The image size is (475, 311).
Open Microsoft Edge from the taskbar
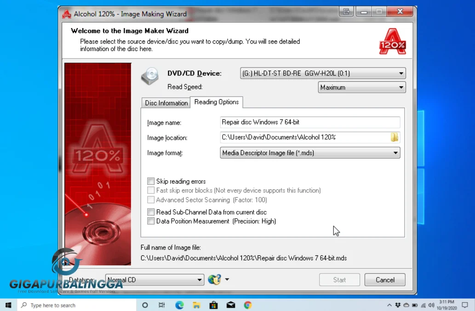(x=179, y=305)
